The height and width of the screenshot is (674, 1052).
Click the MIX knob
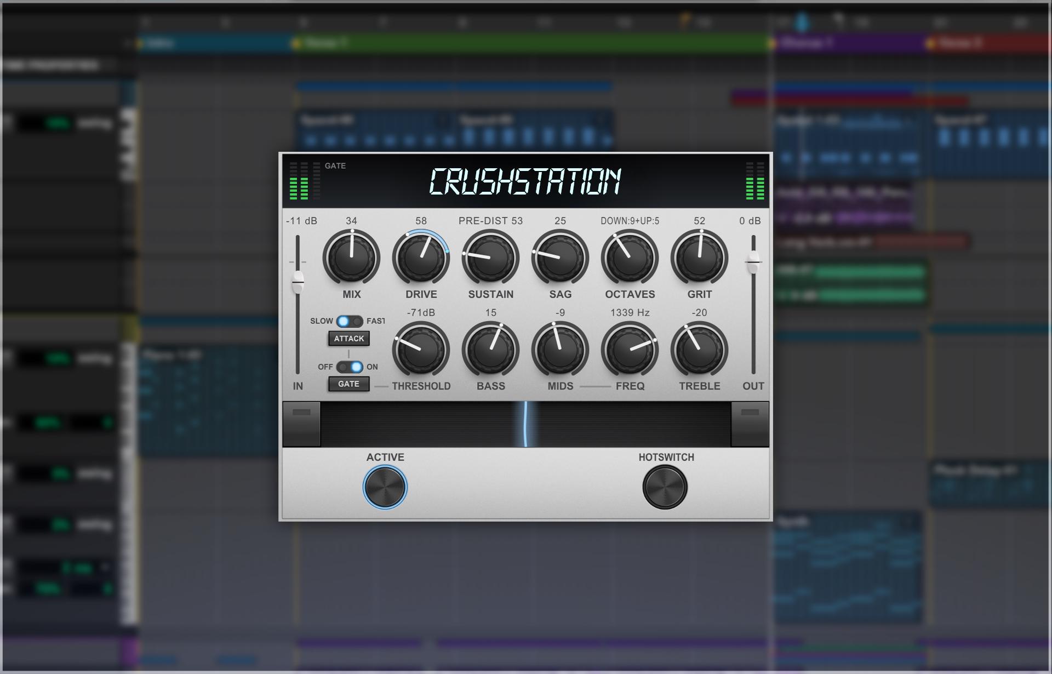click(351, 258)
